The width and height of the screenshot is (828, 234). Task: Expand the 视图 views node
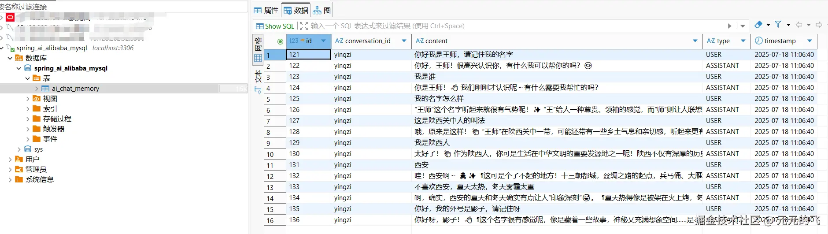point(28,99)
